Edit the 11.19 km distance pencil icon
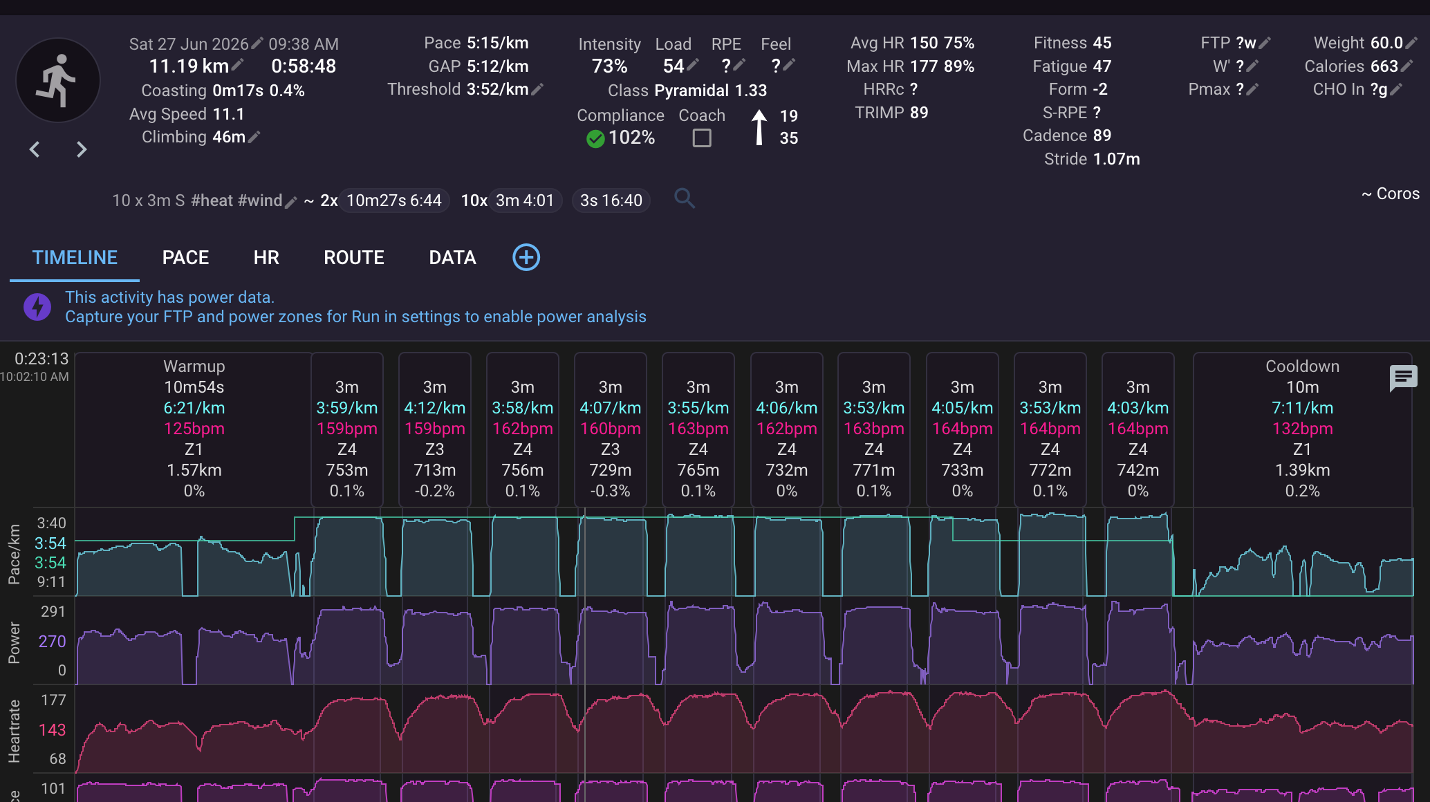 (x=237, y=66)
